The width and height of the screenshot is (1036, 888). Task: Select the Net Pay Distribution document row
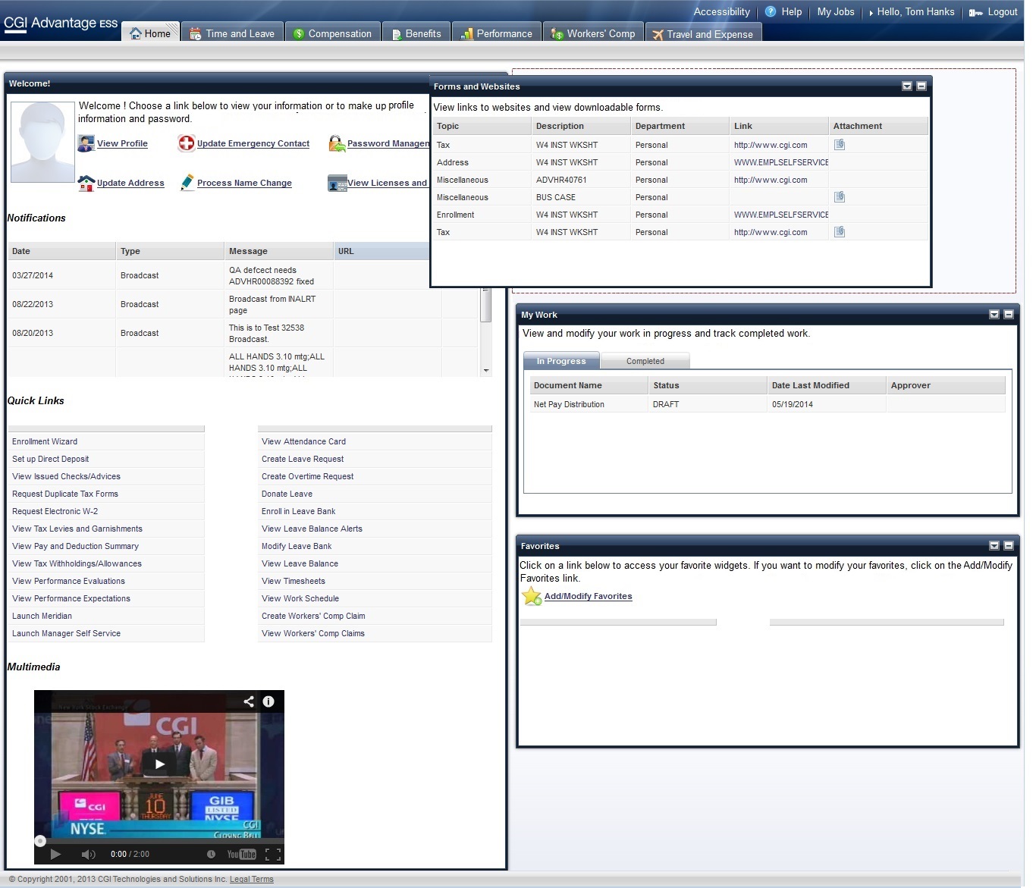(768, 404)
